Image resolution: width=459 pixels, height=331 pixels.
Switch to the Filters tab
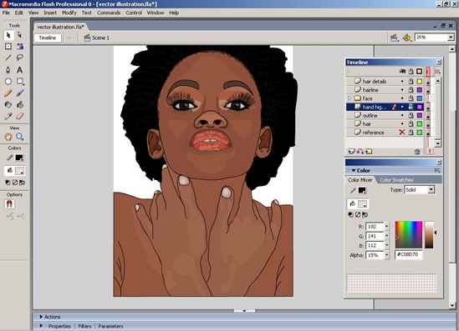(84, 326)
